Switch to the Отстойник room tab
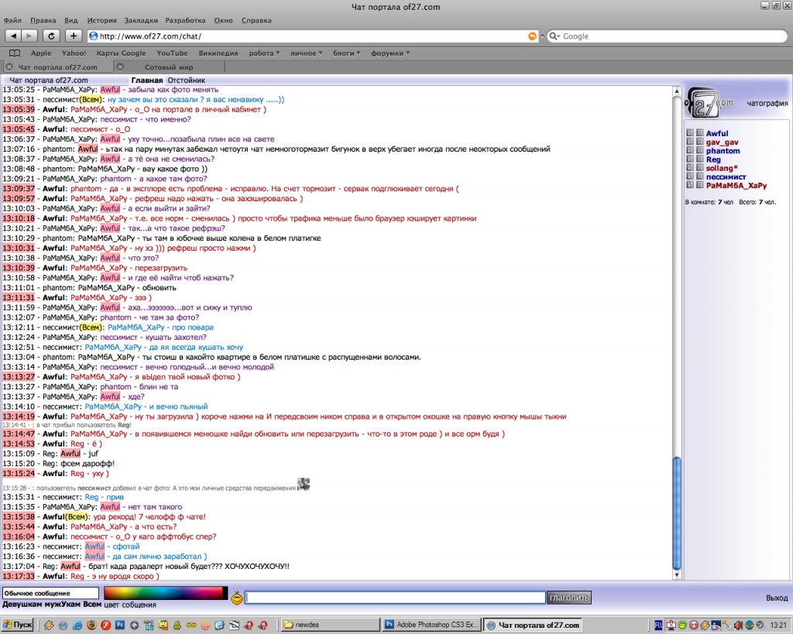Image resolution: width=793 pixels, height=634 pixels. pos(186,80)
